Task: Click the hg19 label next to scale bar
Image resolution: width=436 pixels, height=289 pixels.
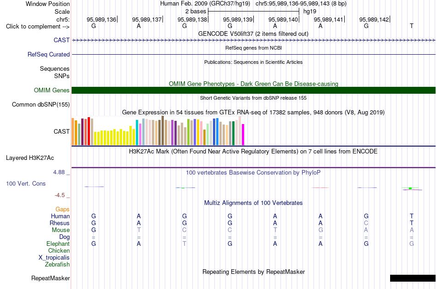Action: point(310,11)
